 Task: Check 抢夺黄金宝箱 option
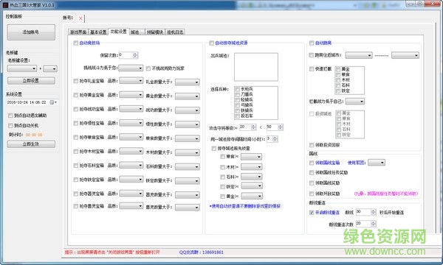(76, 95)
